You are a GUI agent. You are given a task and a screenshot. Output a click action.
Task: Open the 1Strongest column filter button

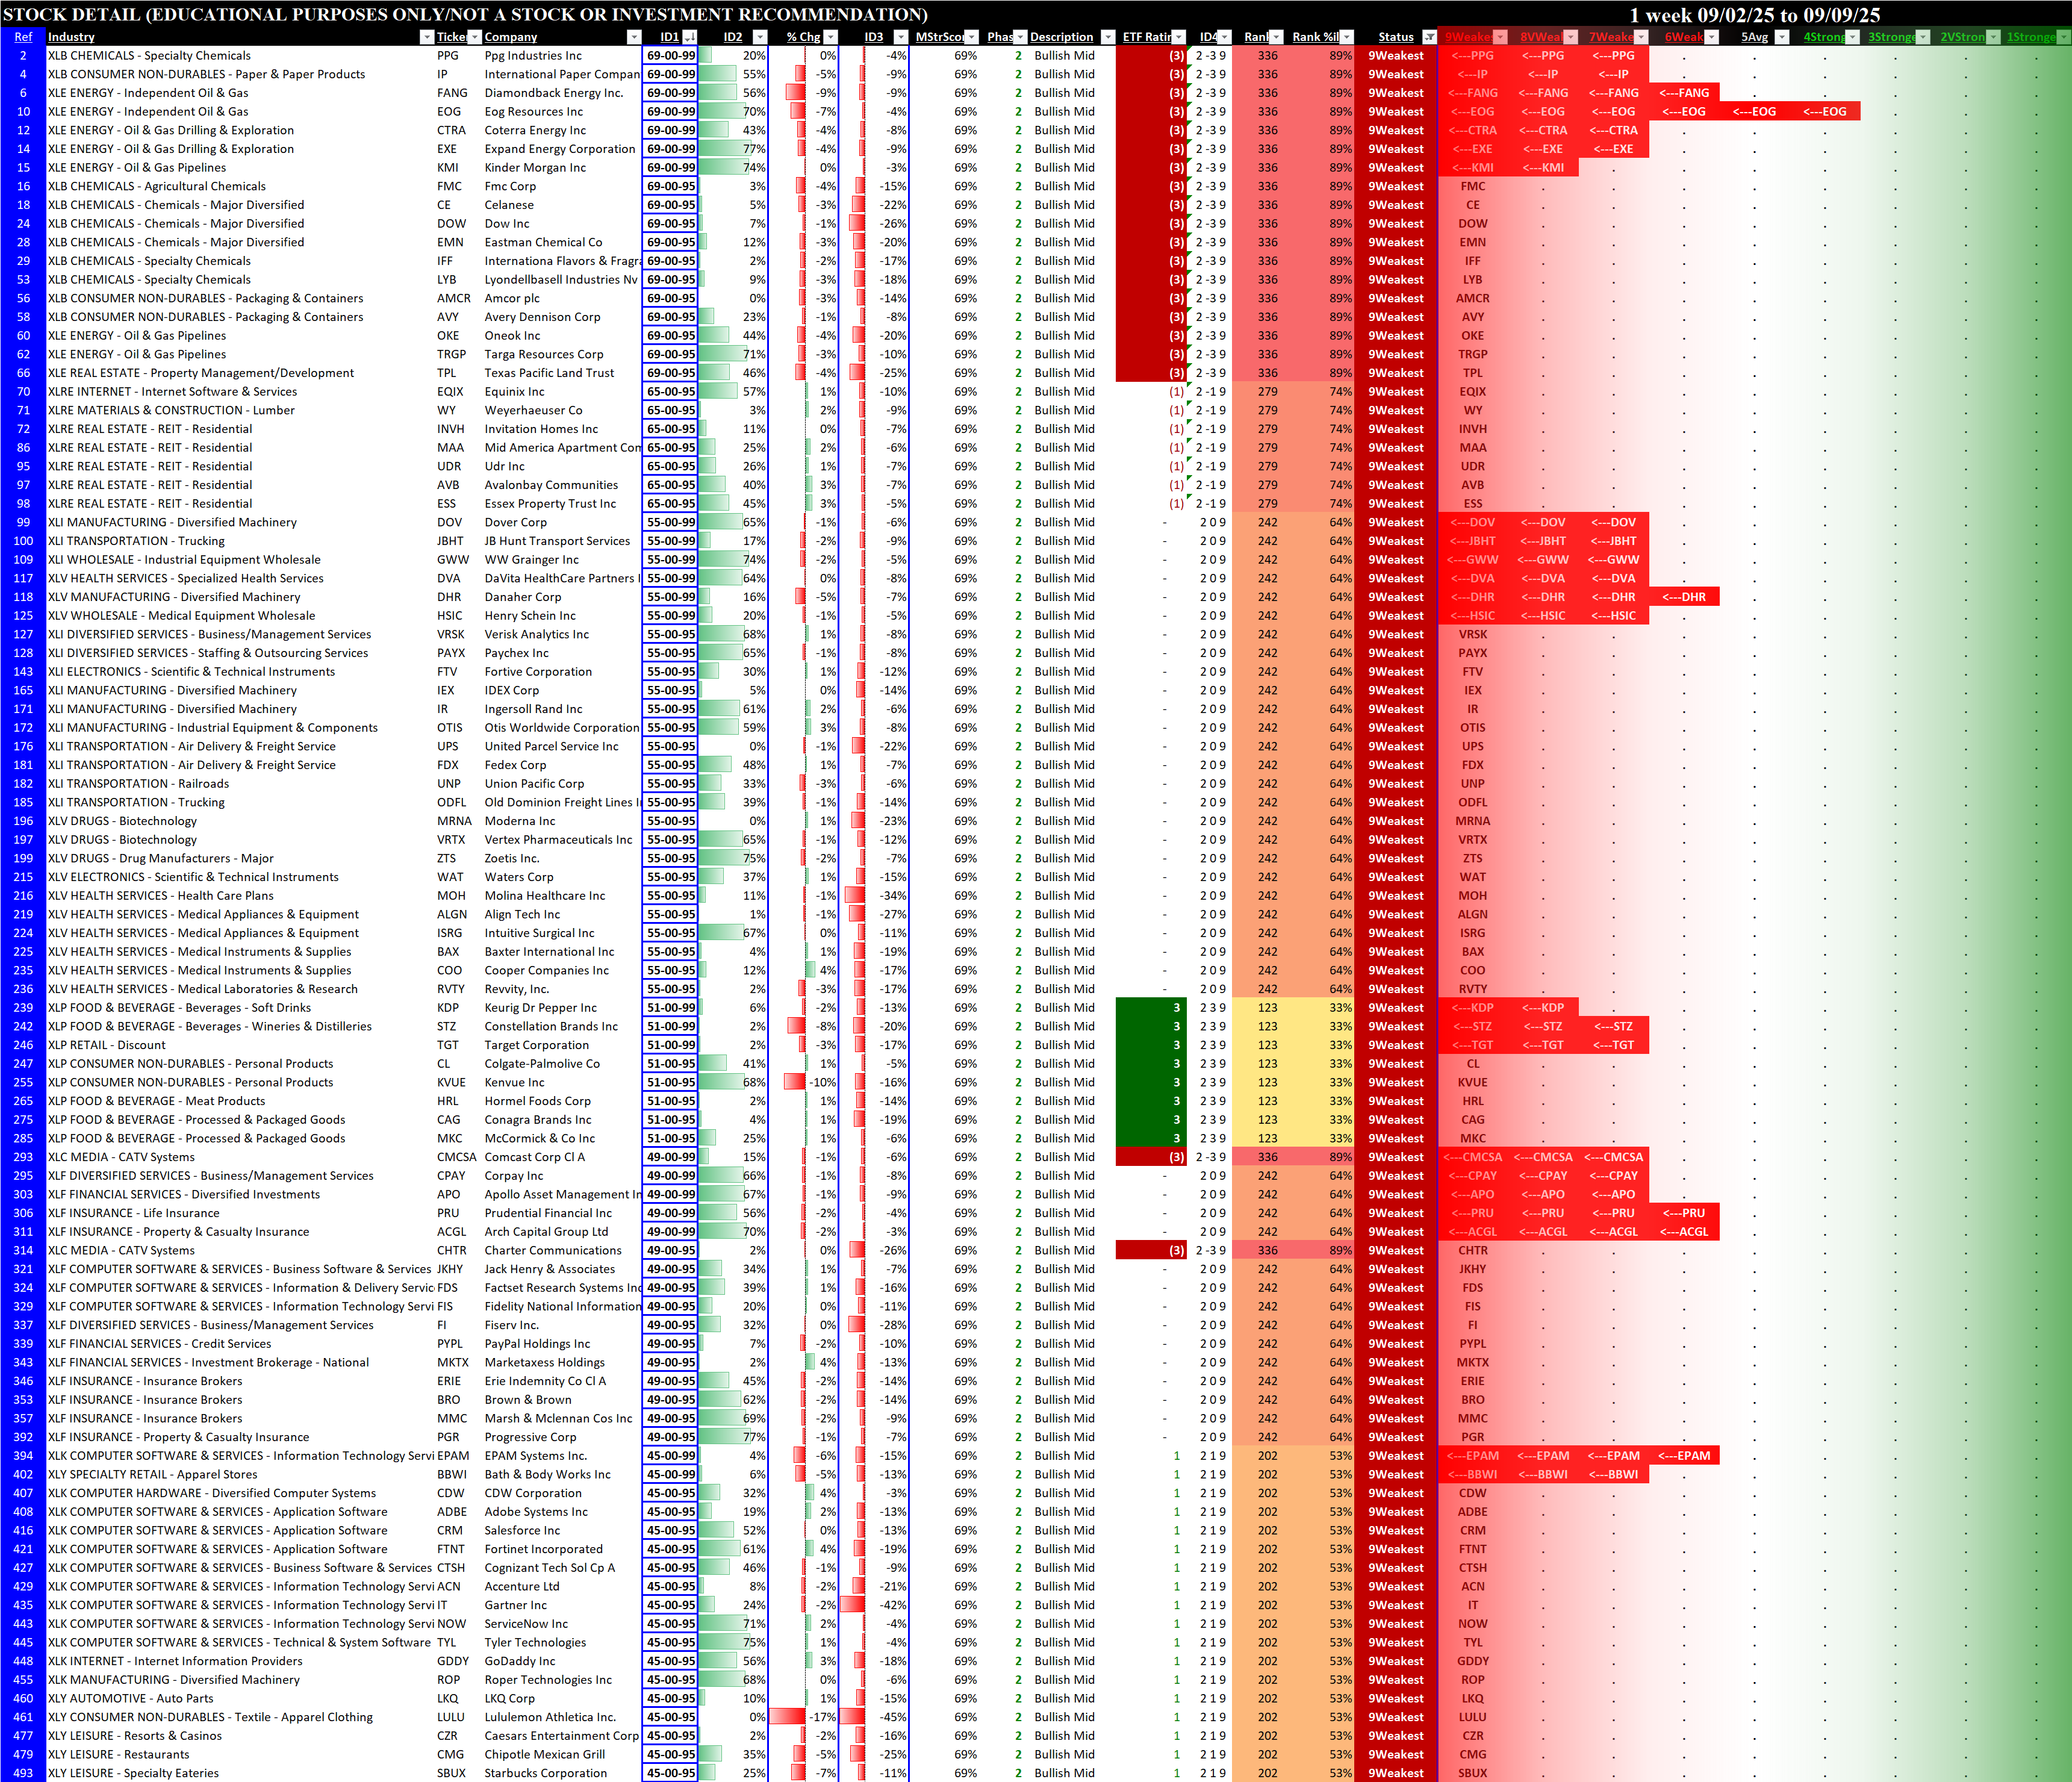pos(2063,37)
